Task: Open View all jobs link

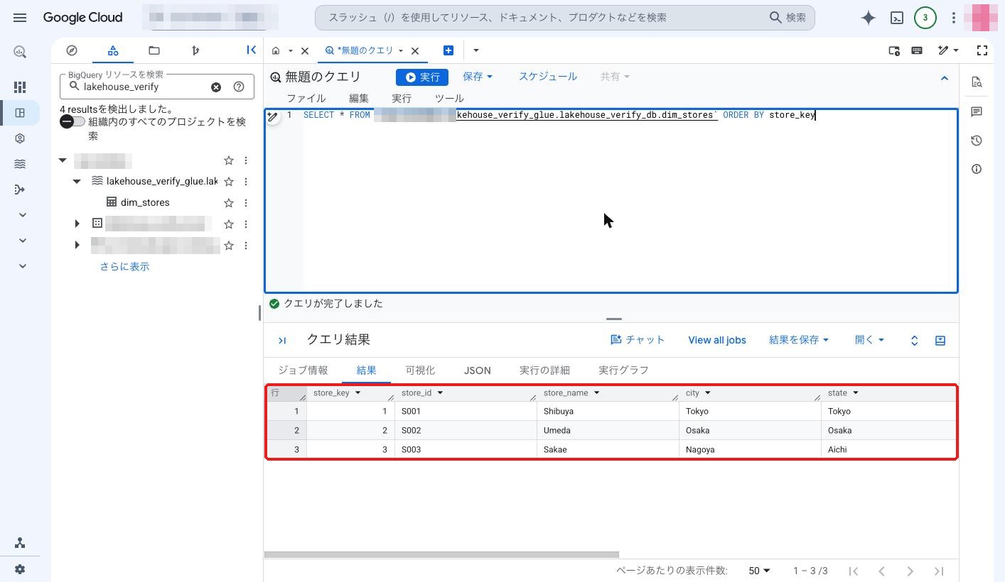Action: (717, 340)
